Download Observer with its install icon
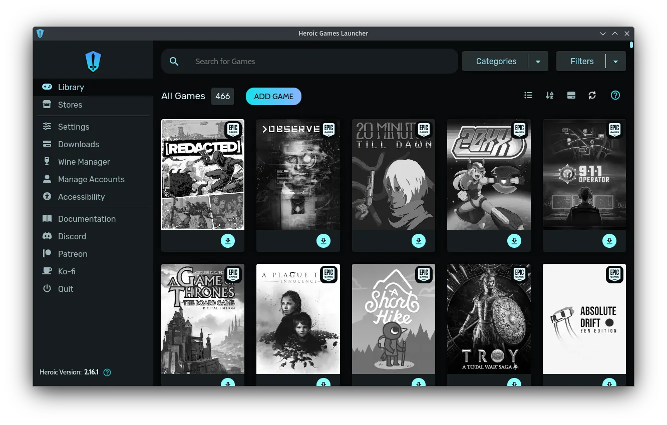Image resolution: width=667 pixels, height=425 pixels. [x=323, y=241]
